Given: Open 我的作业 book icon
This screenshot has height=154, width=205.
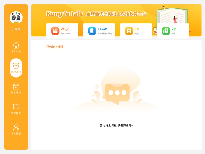Looking at the screenshot, I should click(16, 107).
